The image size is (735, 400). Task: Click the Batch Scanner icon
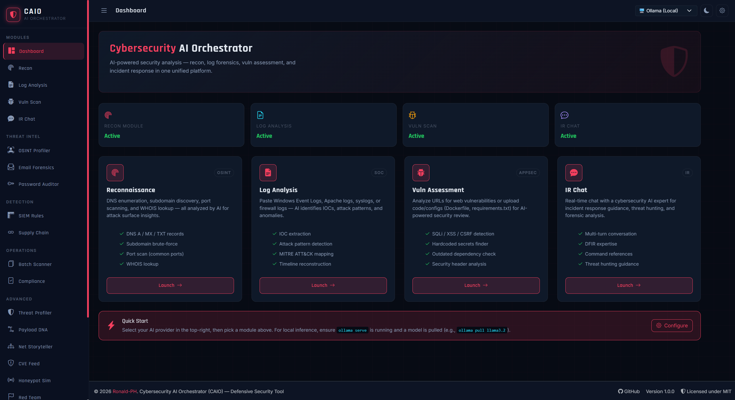click(x=11, y=264)
